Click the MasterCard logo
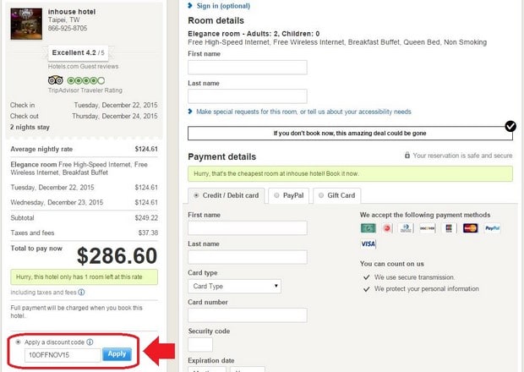This screenshot has height=372, width=524. [x=471, y=228]
